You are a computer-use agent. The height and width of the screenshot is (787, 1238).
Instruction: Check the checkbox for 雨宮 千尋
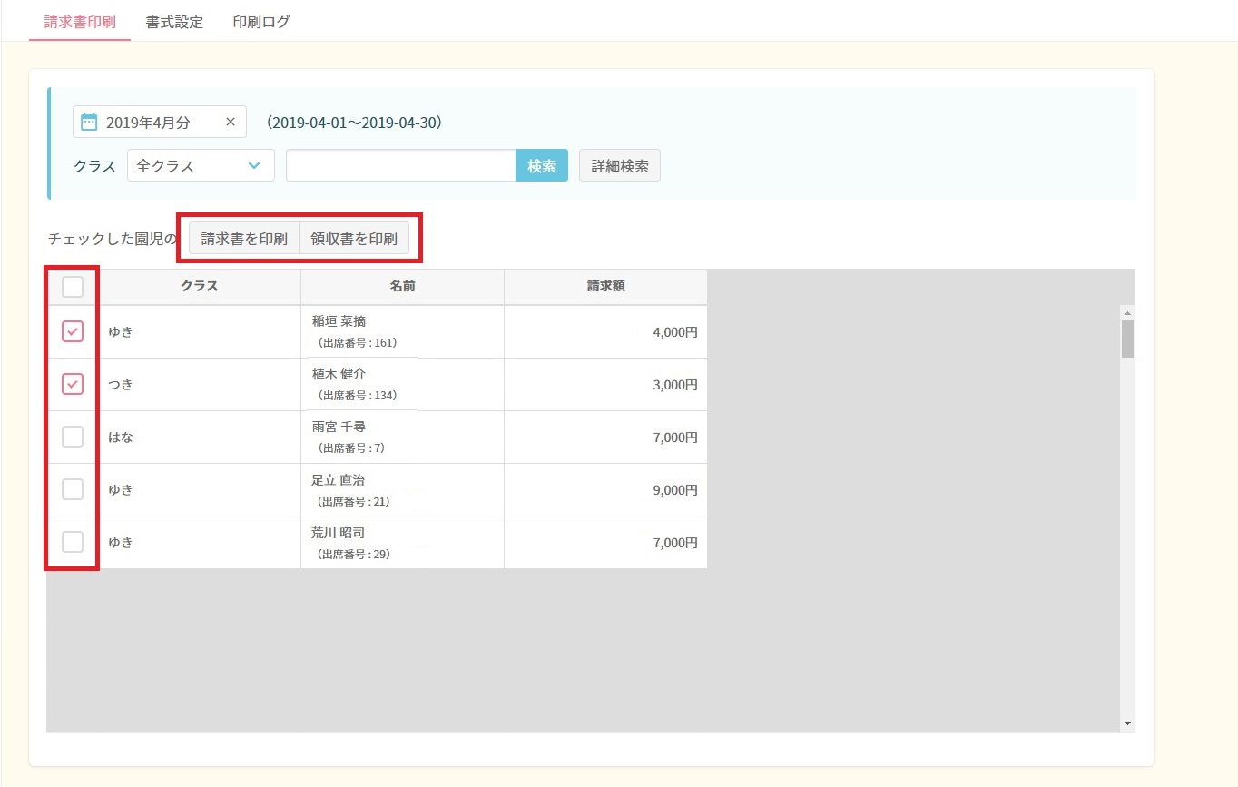[73, 437]
